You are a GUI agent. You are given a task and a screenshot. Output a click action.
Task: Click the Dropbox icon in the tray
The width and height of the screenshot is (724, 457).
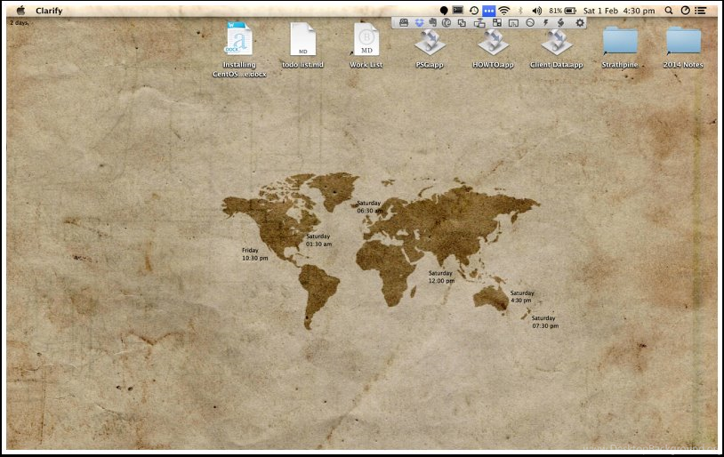pos(418,22)
